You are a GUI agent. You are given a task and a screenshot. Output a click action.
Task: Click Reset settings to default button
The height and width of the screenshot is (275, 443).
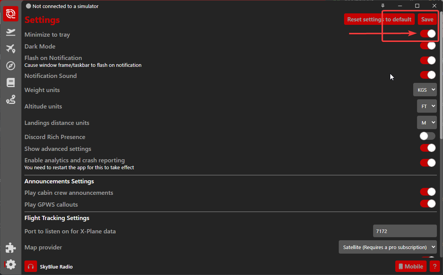tap(379, 19)
